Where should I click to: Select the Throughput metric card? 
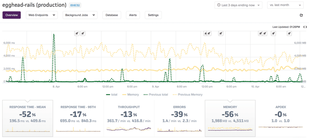pyautogui.click(x=129, y=118)
